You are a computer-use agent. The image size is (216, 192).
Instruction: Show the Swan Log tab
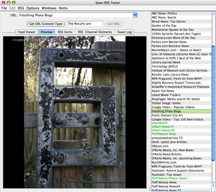pyautogui.click(x=125, y=32)
